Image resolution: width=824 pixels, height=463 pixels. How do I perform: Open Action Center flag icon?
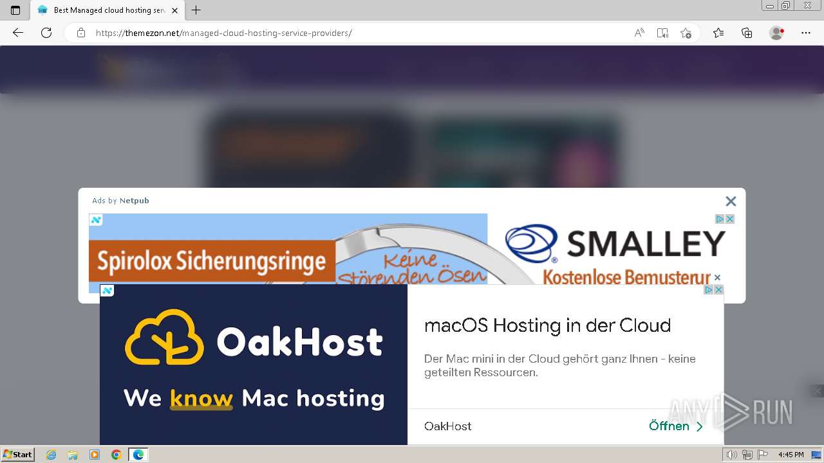[762, 455]
